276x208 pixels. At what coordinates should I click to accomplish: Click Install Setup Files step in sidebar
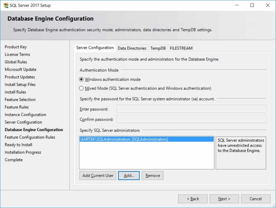pyautogui.click(x=20, y=85)
